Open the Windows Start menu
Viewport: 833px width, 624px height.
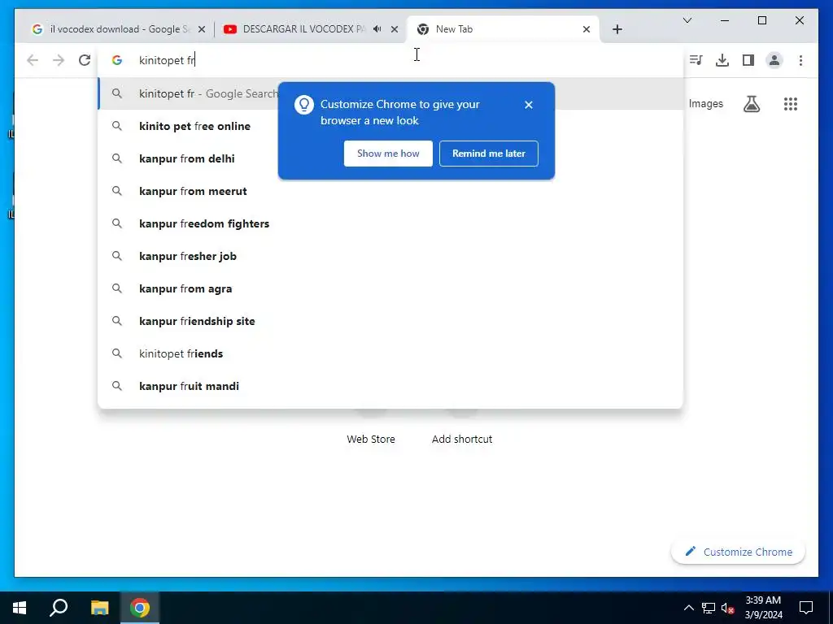[x=20, y=608]
